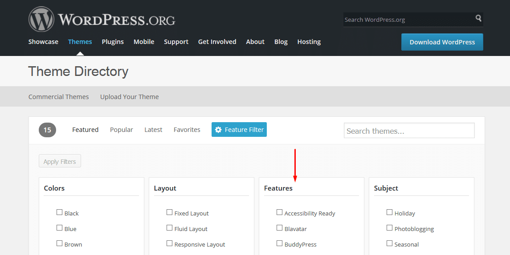Viewport: 510px width, 255px height.
Task: Click the Apply Filters button
Action: coord(60,161)
